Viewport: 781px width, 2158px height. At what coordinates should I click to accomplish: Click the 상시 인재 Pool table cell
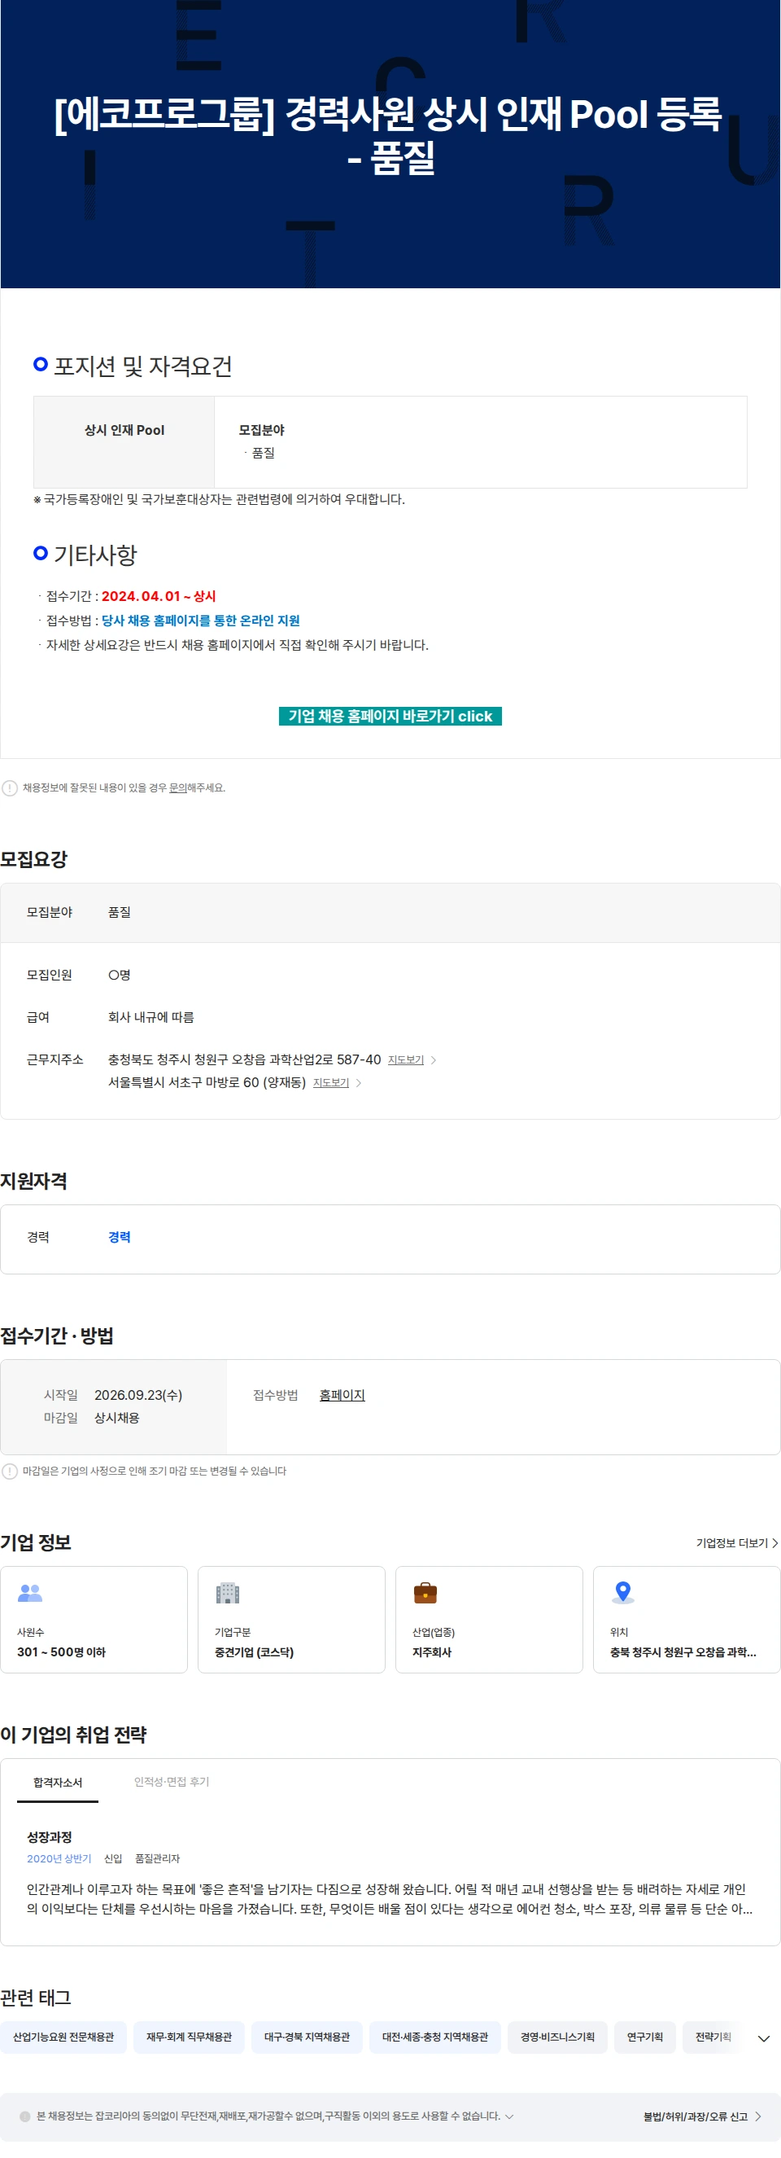point(124,441)
